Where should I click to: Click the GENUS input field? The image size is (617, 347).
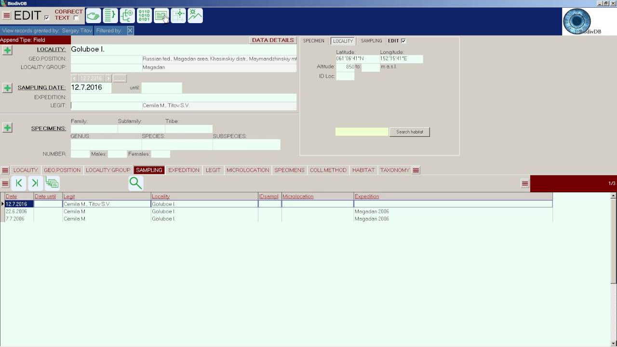106,145
